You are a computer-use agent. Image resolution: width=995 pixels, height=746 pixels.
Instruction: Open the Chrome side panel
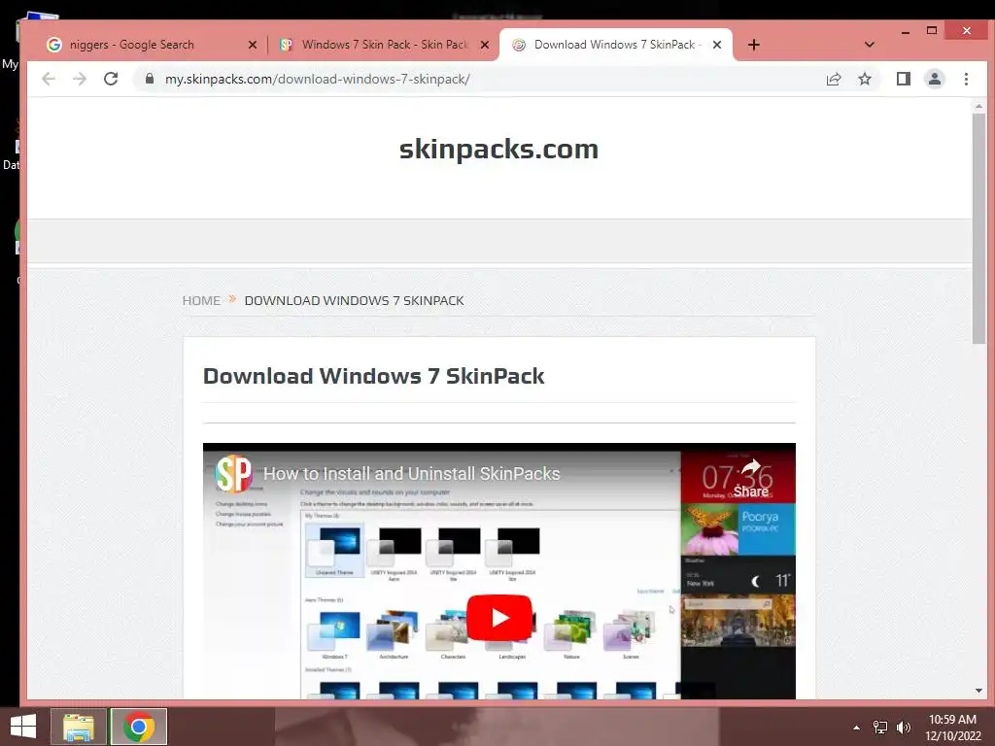point(903,79)
